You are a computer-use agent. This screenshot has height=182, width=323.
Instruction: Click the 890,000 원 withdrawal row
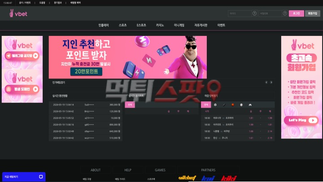[86, 125]
